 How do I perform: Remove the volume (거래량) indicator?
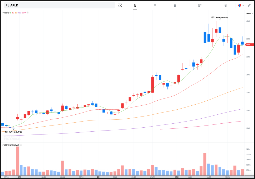click(x=21, y=145)
